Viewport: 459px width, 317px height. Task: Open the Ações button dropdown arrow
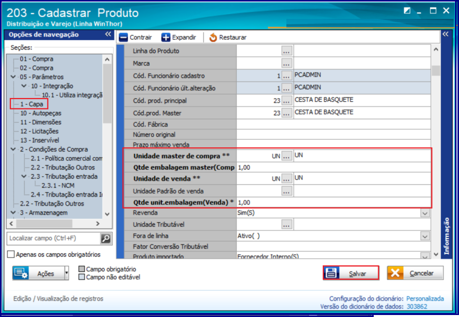[66, 273]
